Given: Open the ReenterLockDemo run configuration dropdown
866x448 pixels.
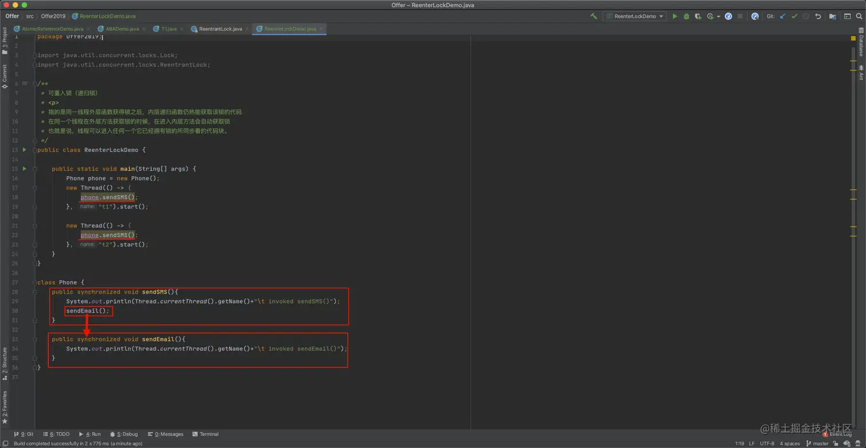Looking at the screenshot, I should pyautogui.click(x=635, y=16).
